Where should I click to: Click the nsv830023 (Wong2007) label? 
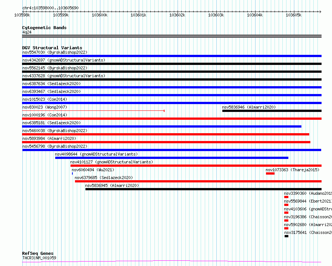pyautogui.click(x=45, y=107)
